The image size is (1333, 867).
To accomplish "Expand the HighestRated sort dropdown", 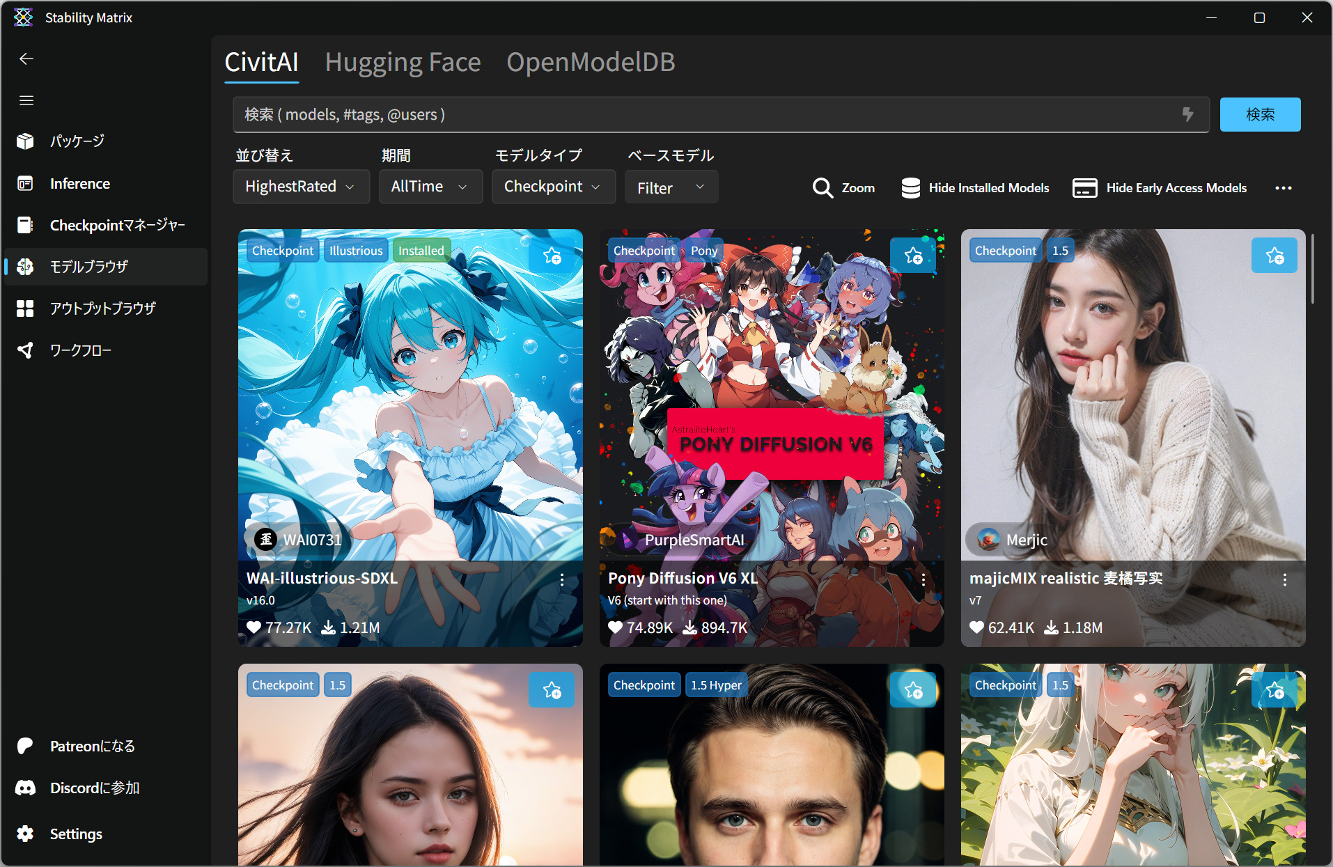I will pyautogui.click(x=301, y=187).
